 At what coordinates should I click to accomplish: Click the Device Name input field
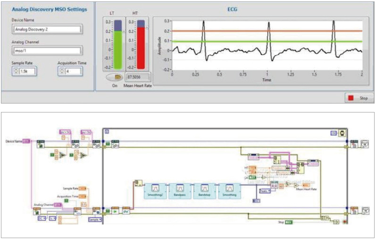coord(47,28)
